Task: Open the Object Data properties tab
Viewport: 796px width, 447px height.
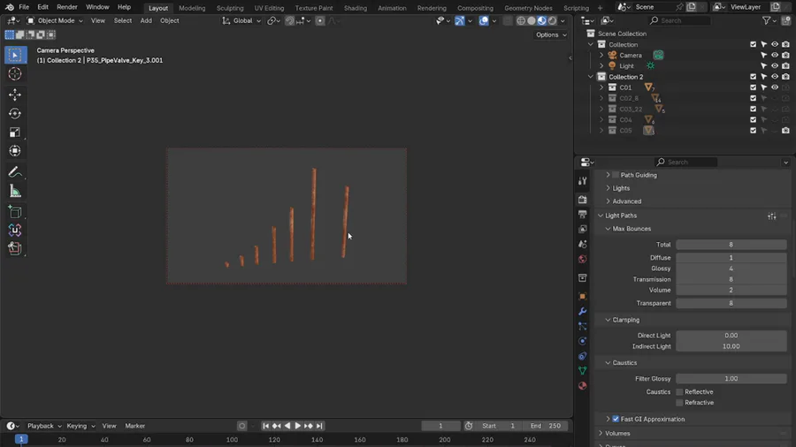Action: click(582, 370)
